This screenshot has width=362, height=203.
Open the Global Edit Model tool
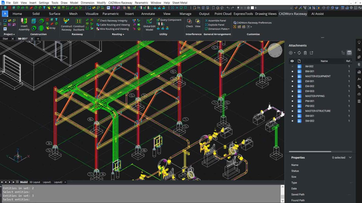149,22
